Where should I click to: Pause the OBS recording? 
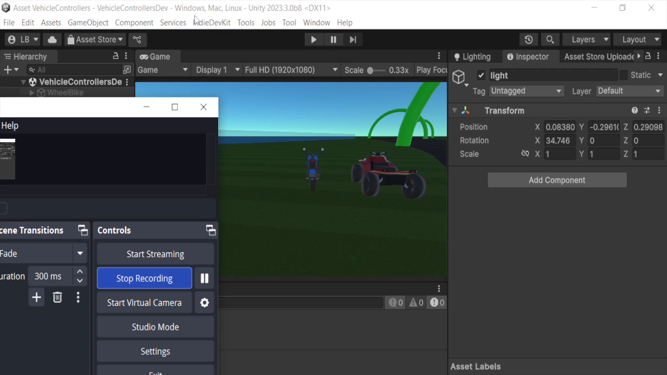pyautogui.click(x=204, y=278)
